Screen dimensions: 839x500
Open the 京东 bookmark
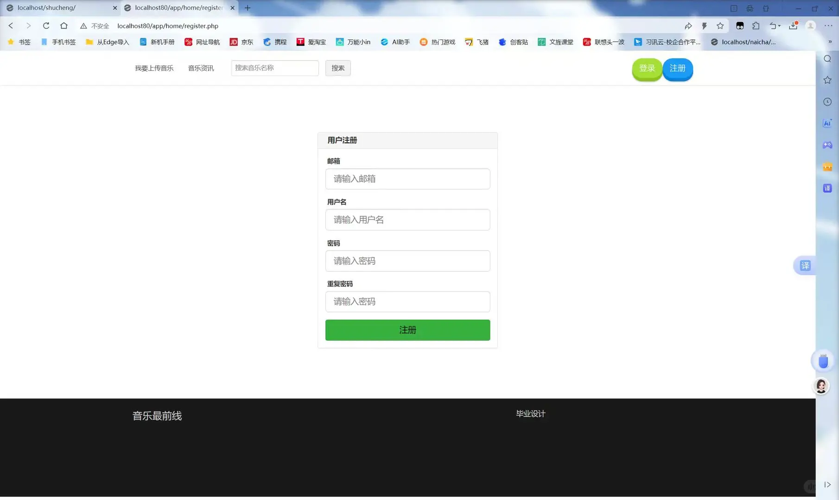point(241,42)
